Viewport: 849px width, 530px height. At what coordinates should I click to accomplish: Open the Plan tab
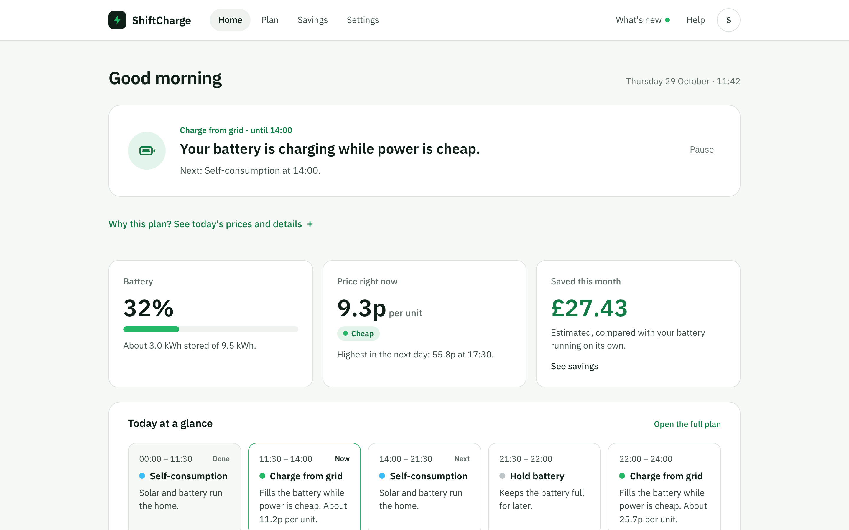click(x=270, y=20)
